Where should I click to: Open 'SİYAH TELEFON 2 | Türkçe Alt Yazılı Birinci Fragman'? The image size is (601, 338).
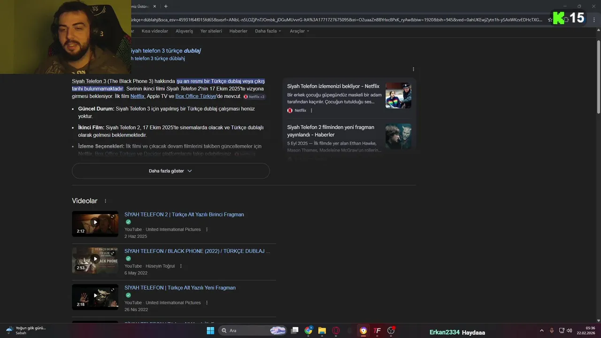(x=184, y=215)
